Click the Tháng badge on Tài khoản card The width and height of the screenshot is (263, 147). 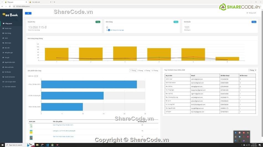coord(254,22)
